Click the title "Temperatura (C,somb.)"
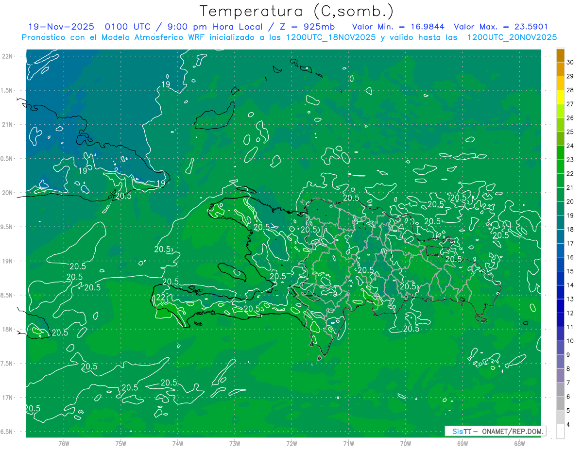The width and height of the screenshot is (583, 450). 297,11
